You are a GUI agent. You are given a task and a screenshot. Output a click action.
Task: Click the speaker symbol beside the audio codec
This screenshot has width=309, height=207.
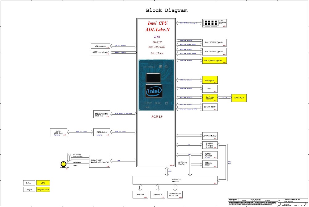[x=69, y=157]
